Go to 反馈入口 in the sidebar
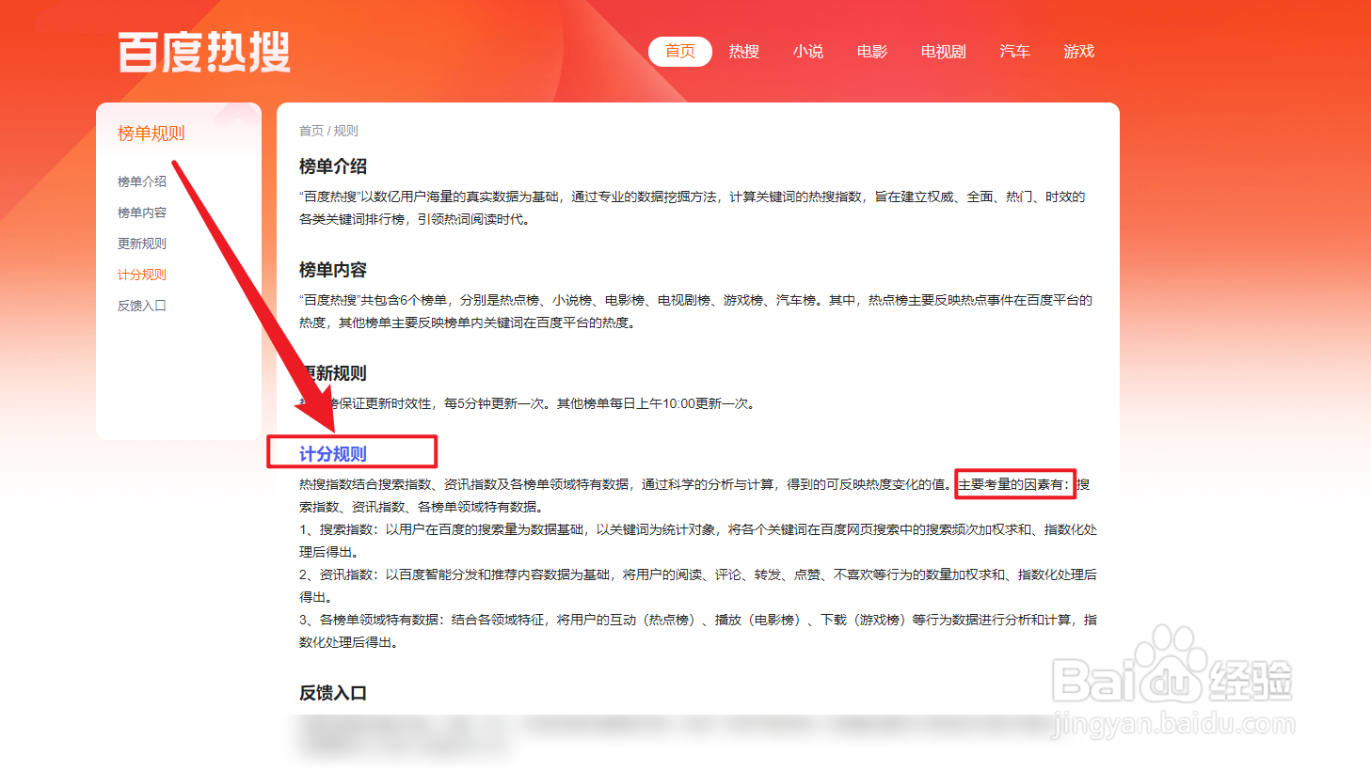Image resolution: width=1371 pixels, height=771 pixels. pyautogui.click(x=142, y=306)
